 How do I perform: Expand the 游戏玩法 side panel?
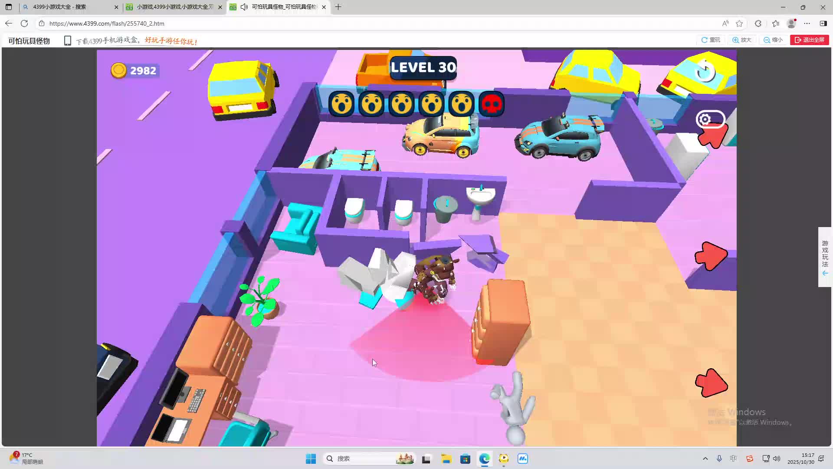tap(825, 257)
